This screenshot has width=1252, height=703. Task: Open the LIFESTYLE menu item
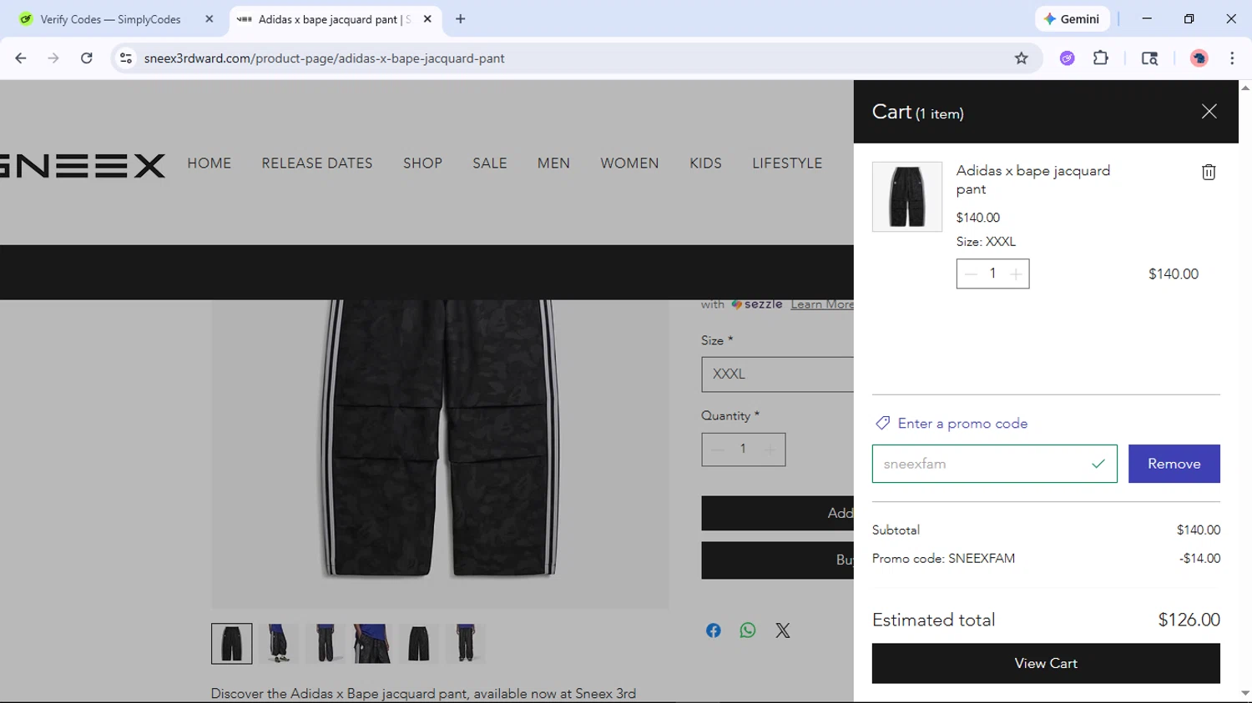click(x=787, y=163)
